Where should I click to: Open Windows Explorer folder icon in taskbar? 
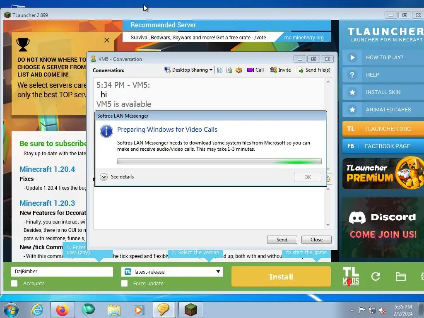(114, 310)
